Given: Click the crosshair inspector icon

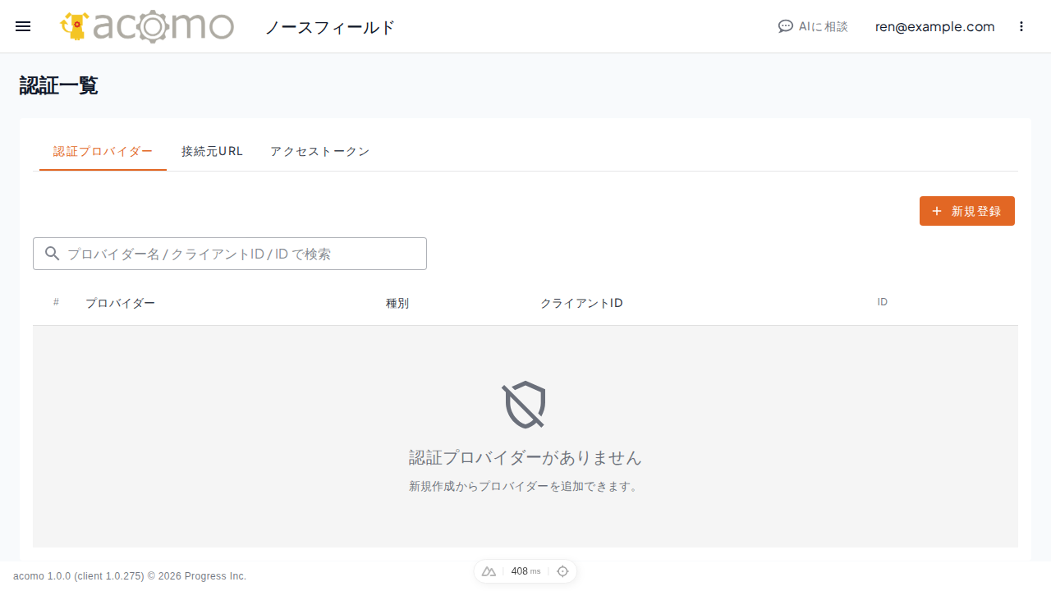Looking at the screenshot, I should 562,571.
